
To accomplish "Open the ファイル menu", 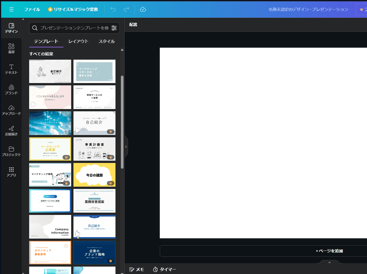I will tap(32, 9).
